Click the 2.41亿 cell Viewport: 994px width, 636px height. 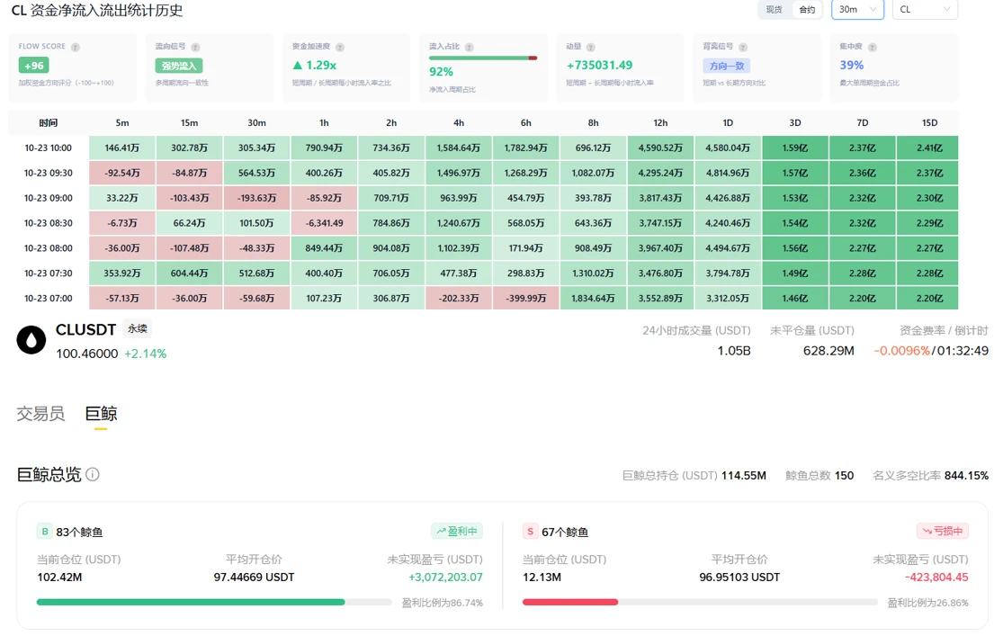pos(929,148)
